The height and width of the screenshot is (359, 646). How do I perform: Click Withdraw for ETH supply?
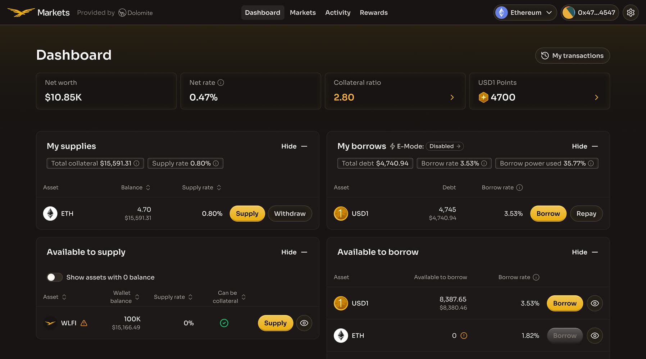pyautogui.click(x=290, y=214)
